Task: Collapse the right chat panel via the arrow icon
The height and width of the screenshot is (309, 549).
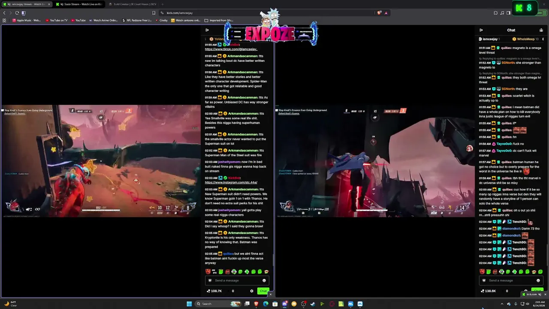Action: pos(481,30)
